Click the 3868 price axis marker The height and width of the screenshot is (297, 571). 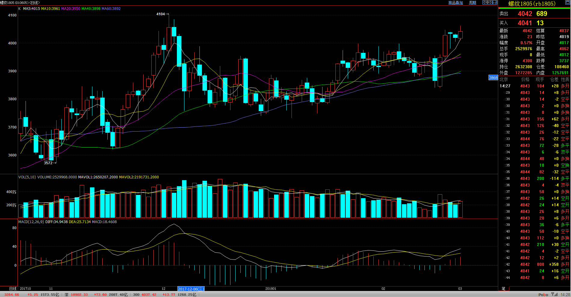493,78
